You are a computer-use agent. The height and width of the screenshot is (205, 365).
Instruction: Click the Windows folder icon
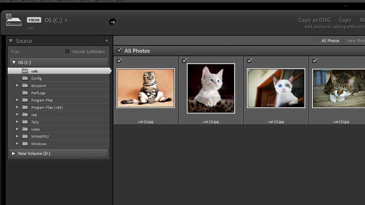coord(25,143)
